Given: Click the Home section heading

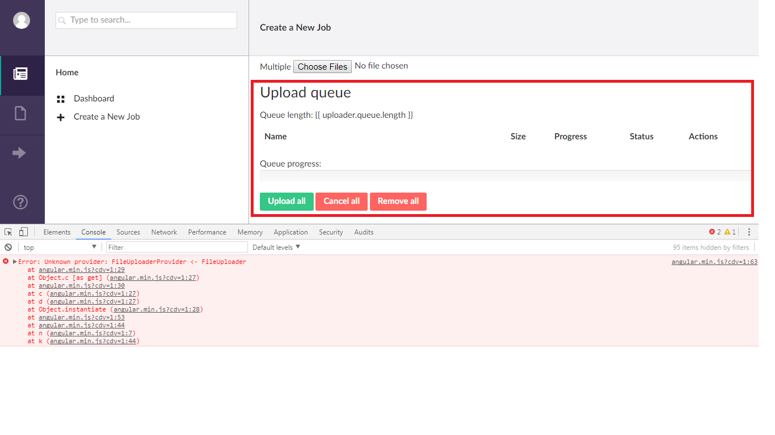Looking at the screenshot, I should 67,72.
